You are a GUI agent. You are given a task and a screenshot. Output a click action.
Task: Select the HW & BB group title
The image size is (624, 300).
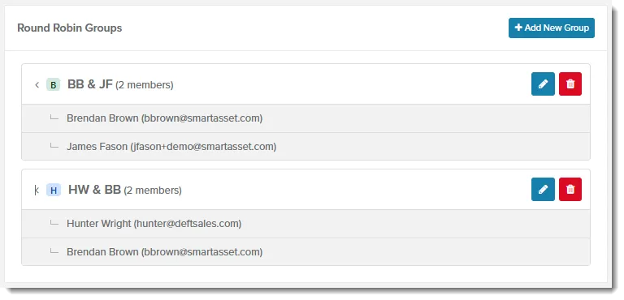click(x=94, y=190)
